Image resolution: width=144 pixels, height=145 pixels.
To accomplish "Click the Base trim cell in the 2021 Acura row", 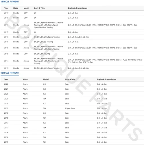I will [67, 89].
